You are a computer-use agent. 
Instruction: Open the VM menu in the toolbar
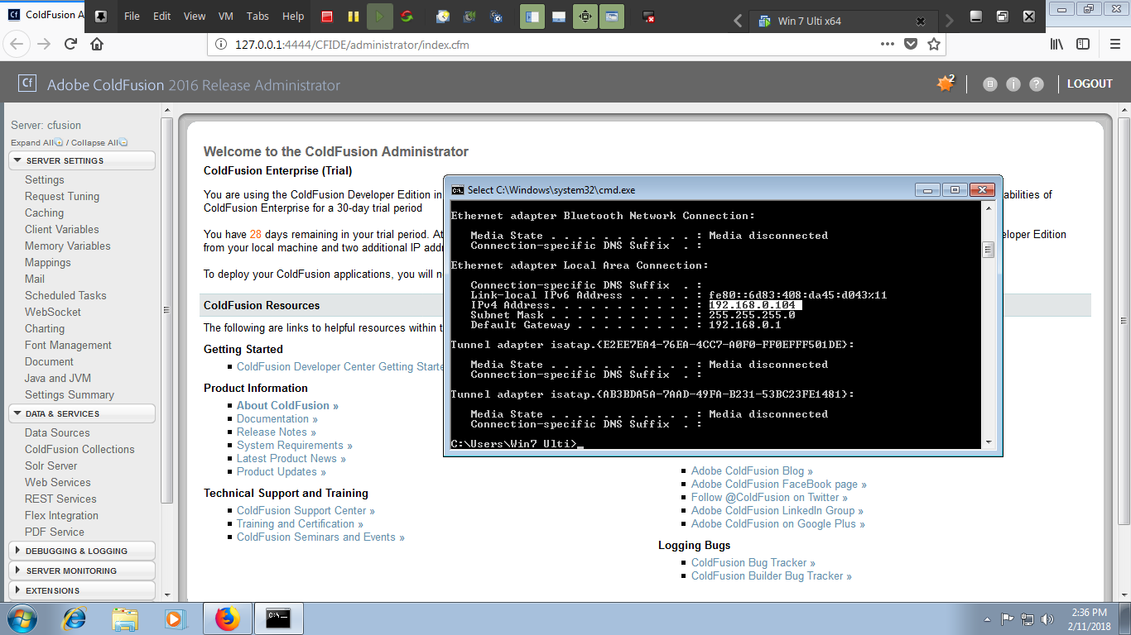coord(226,17)
